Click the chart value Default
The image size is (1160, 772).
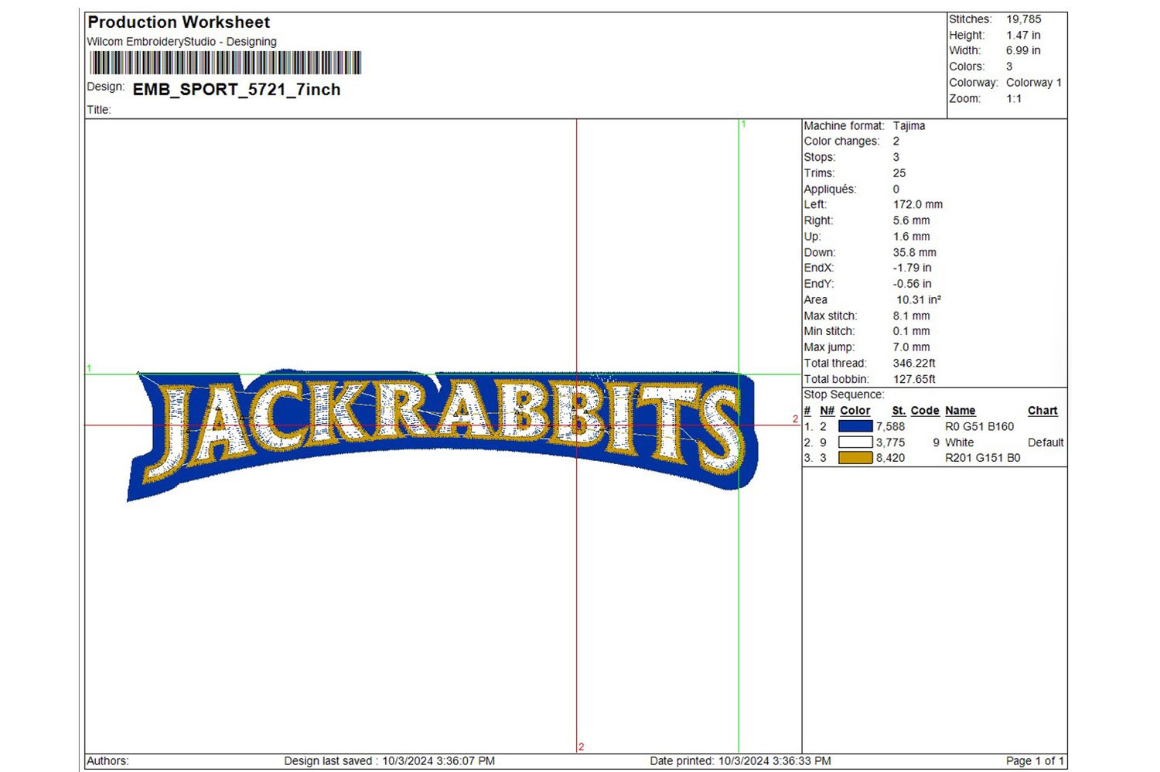[x=1046, y=443]
